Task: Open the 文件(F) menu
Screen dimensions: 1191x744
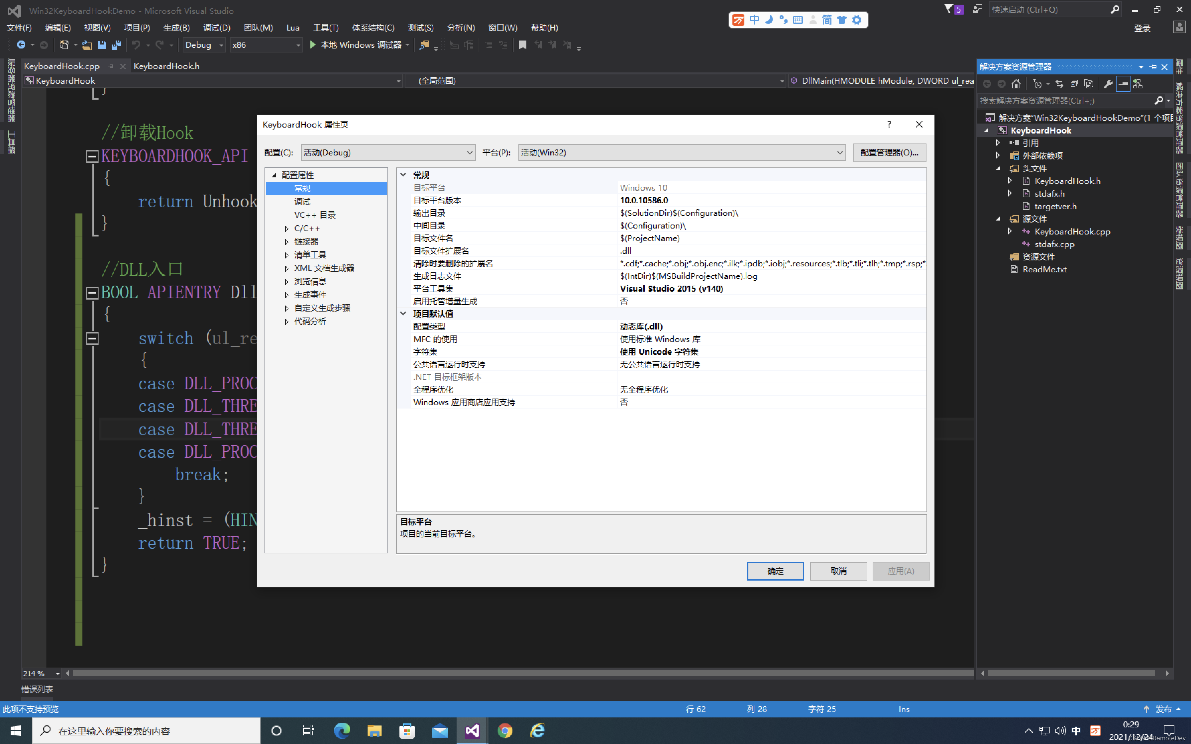Action: [x=19, y=28]
